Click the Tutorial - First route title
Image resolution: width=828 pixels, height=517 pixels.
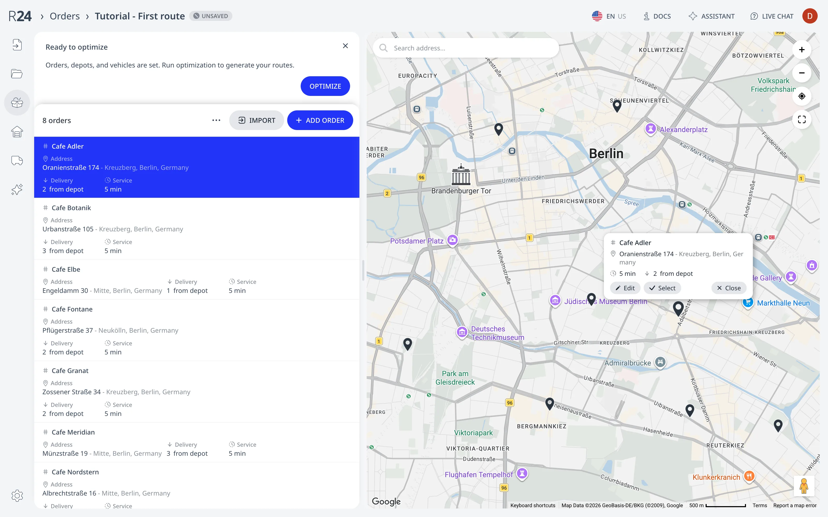140,16
